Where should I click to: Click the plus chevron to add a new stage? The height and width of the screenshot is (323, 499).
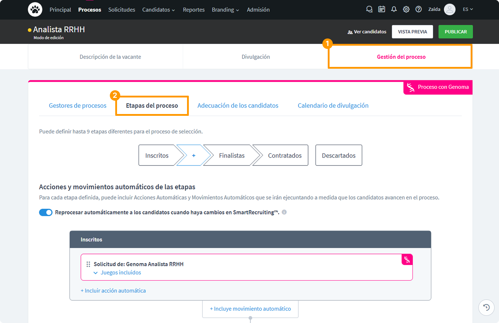(x=193, y=155)
